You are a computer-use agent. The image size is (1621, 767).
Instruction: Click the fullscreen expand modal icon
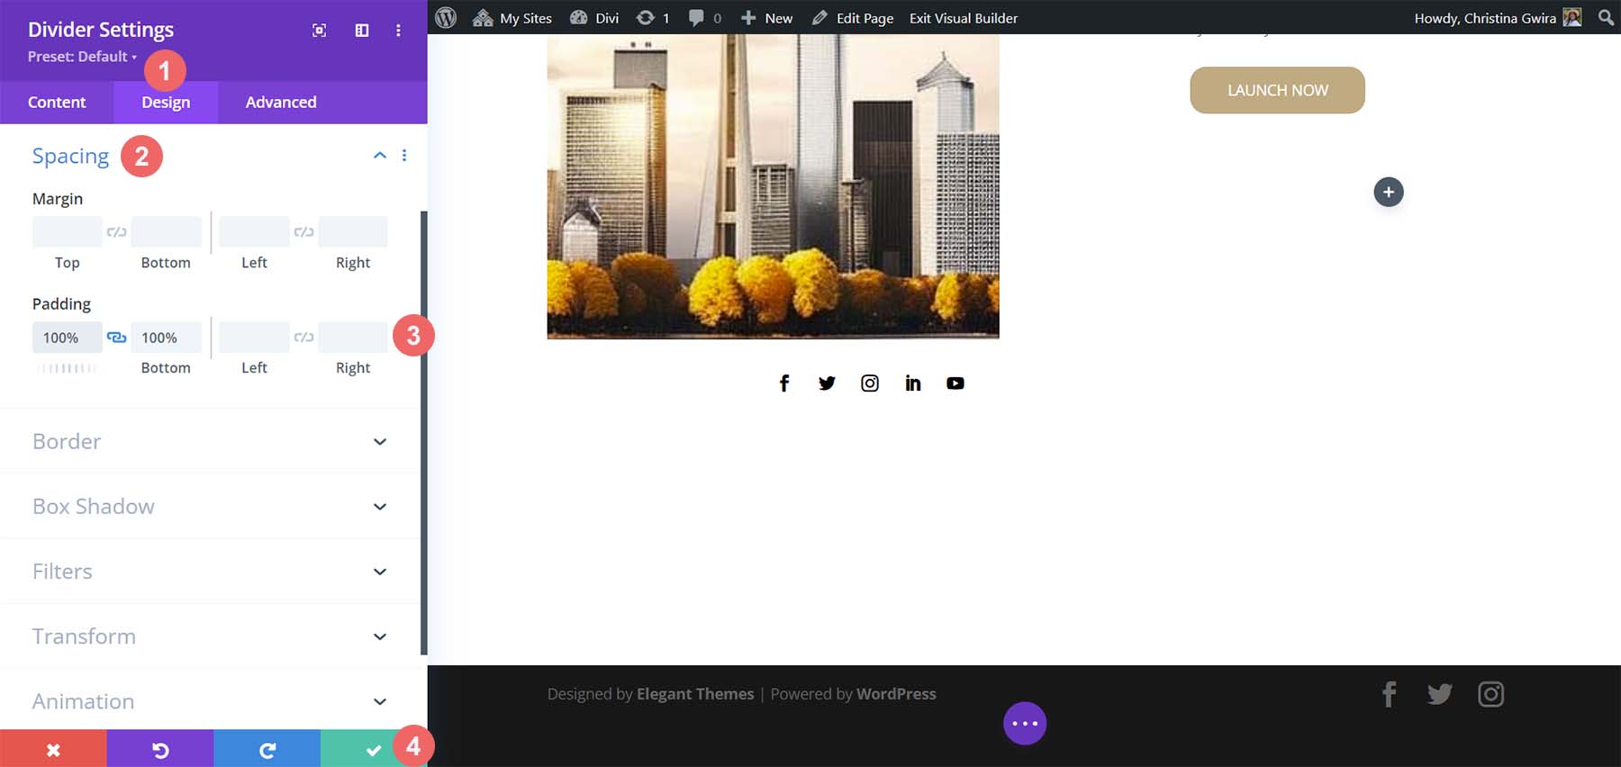point(319,31)
